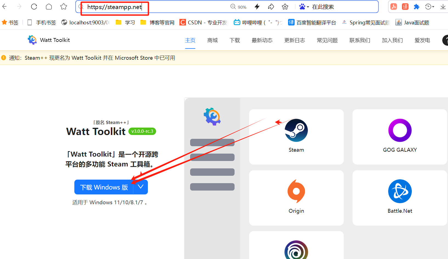Open 哔哩哔哩 bookmark
The width and height of the screenshot is (448, 259).
[258, 22]
